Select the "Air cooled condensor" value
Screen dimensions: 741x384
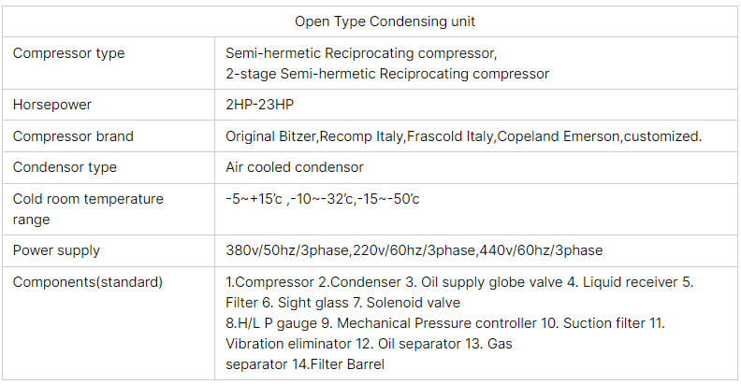coord(295,167)
